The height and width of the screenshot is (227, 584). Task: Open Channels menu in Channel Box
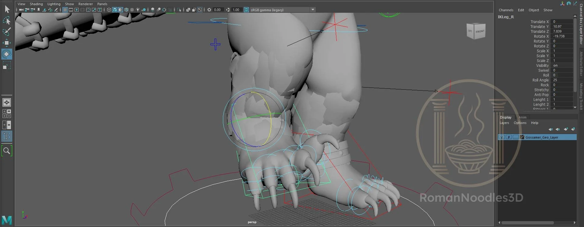[506, 10]
